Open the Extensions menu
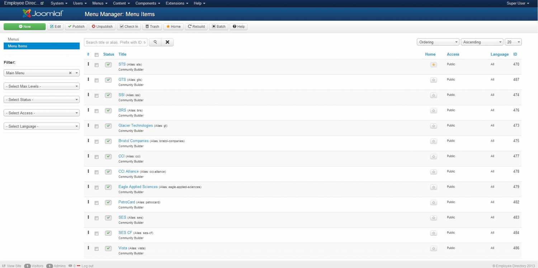The image size is (538, 268). (177, 3)
